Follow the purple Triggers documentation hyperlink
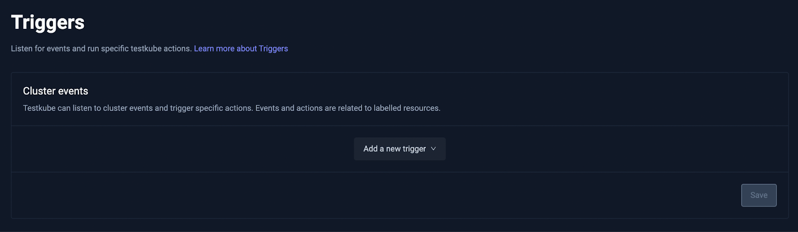The height and width of the screenshot is (232, 798). 241,48
